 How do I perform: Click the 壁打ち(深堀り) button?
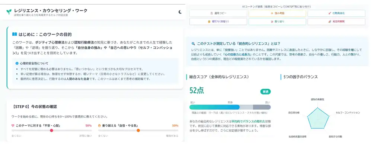coord(218,22)
